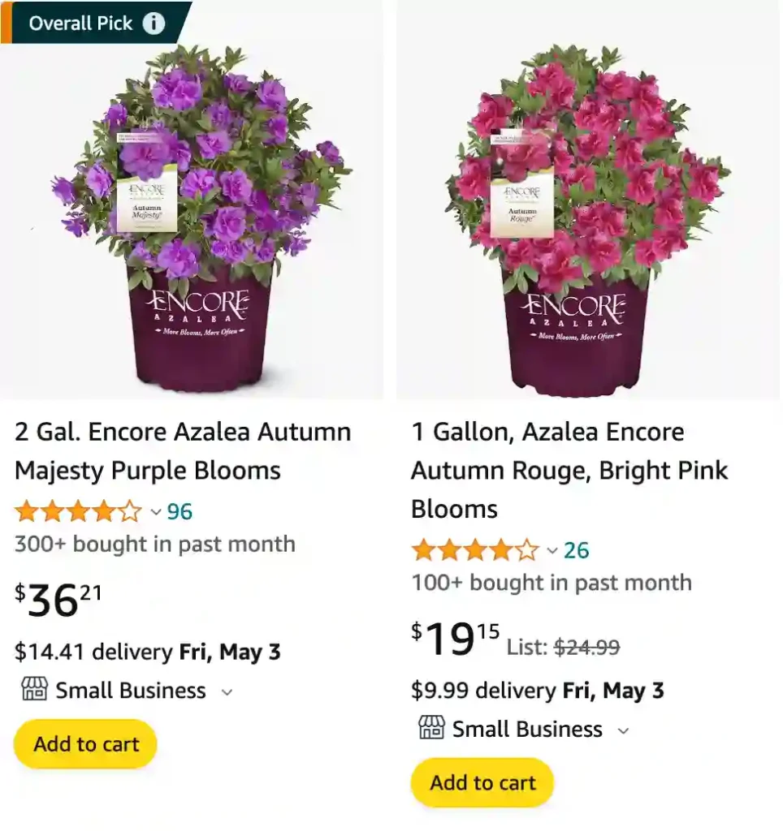Open the 26 reviews count link
This screenshot has width=783, height=831.
[x=576, y=550]
